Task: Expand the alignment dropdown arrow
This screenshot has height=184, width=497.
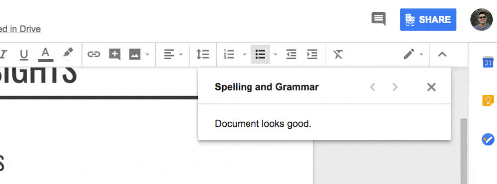Action: click(181, 54)
